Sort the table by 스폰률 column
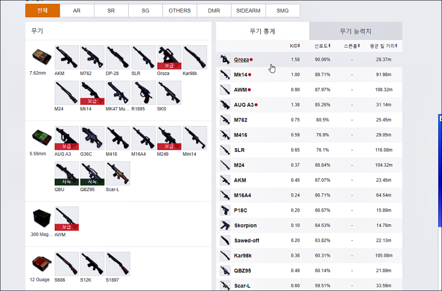 tap(351, 46)
